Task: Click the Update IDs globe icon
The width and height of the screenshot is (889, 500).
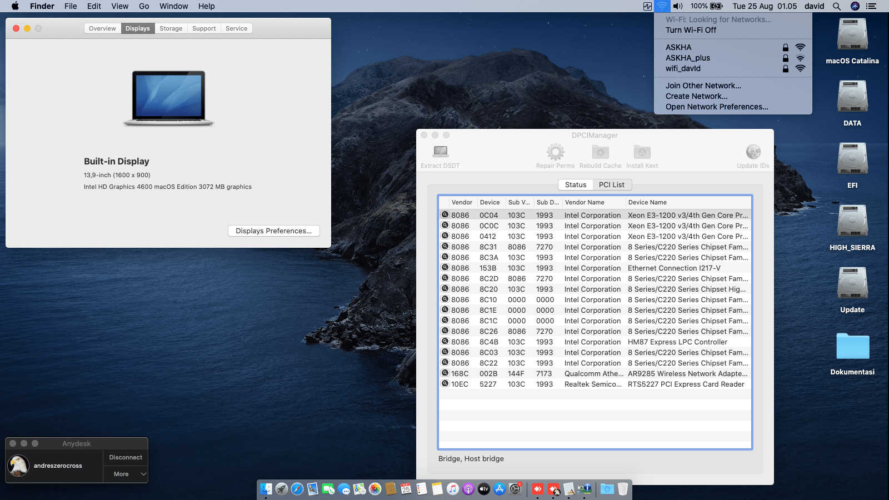Action: pyautogui.click(x=753, y=152)
